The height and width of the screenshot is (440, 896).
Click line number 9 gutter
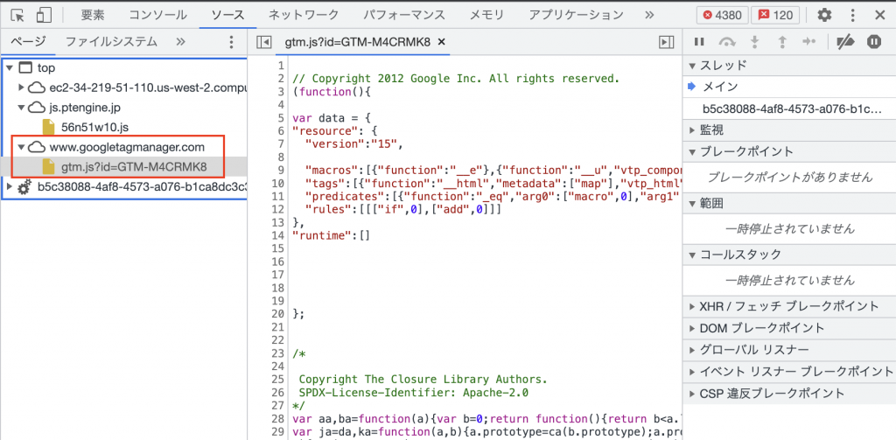(x=281, y=171)
